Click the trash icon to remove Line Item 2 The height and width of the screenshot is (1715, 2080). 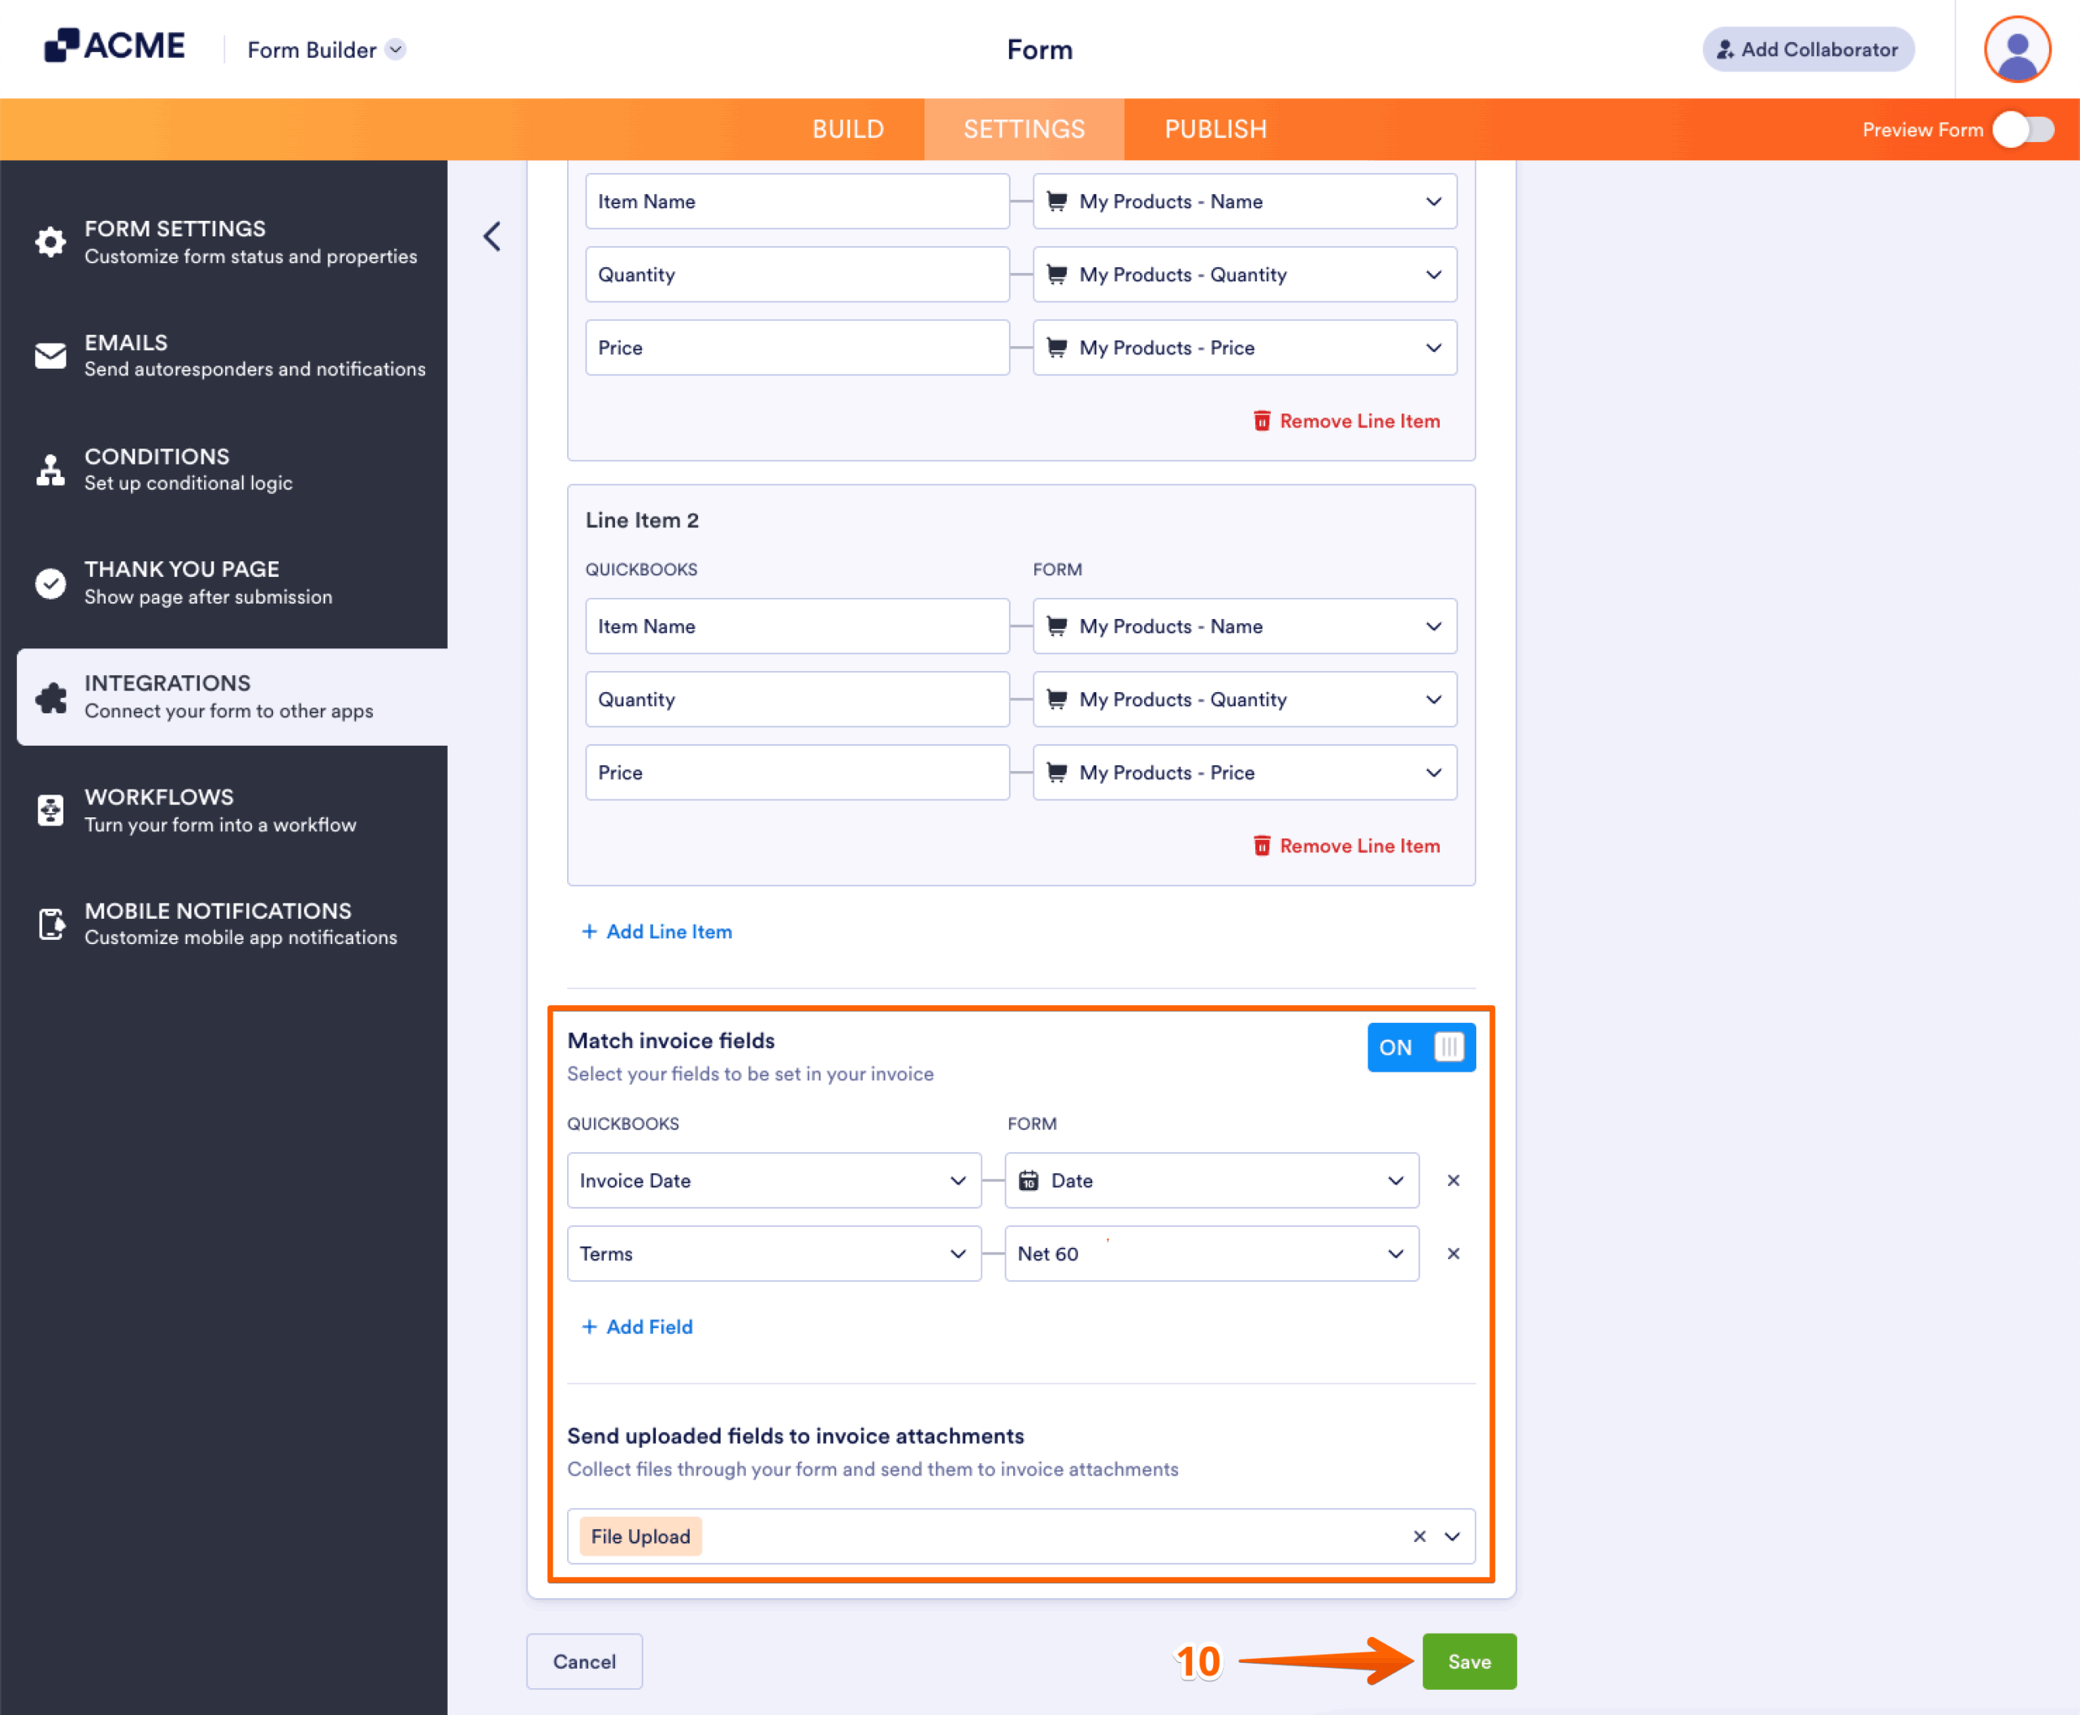coord(1263,846)
